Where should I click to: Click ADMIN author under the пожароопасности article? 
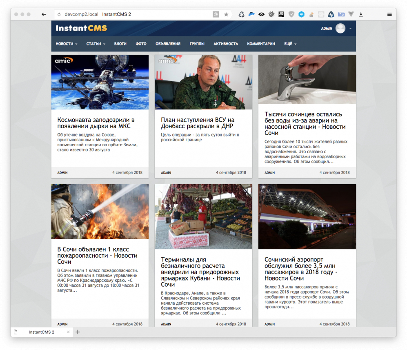click(x=62, y=324)
